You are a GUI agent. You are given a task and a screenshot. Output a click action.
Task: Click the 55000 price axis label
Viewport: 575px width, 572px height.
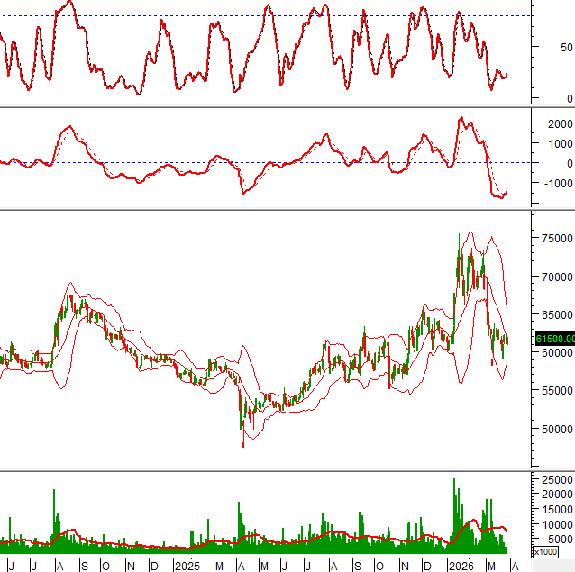click(556, 391)
